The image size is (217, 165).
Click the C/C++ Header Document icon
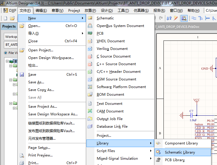point(90,72)
